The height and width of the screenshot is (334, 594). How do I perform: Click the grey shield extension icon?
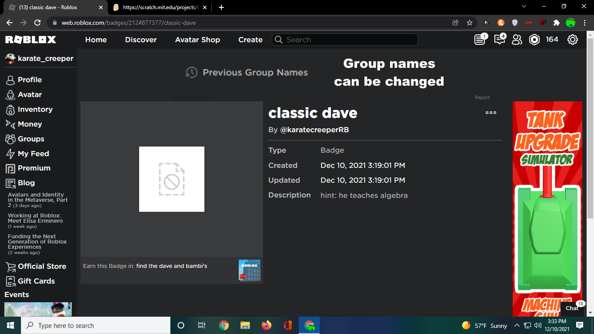pos(515,23)
